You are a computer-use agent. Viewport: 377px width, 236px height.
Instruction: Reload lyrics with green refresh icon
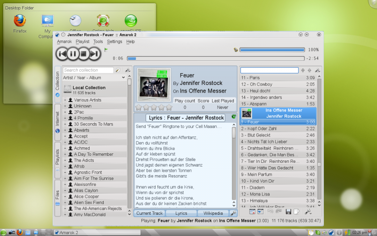[234, 117]
